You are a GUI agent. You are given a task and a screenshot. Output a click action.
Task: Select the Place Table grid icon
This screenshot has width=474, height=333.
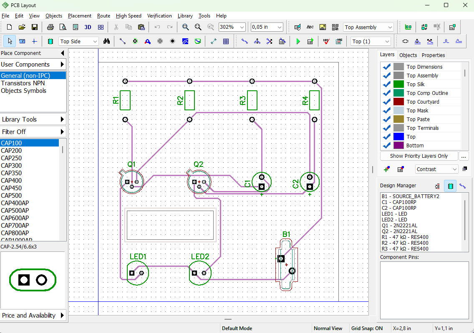coord(226,41)
